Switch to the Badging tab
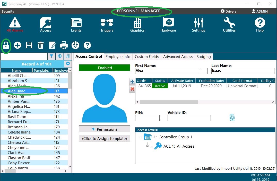The height and width of the screenshot is (181, 277). (x=204, y=57)
